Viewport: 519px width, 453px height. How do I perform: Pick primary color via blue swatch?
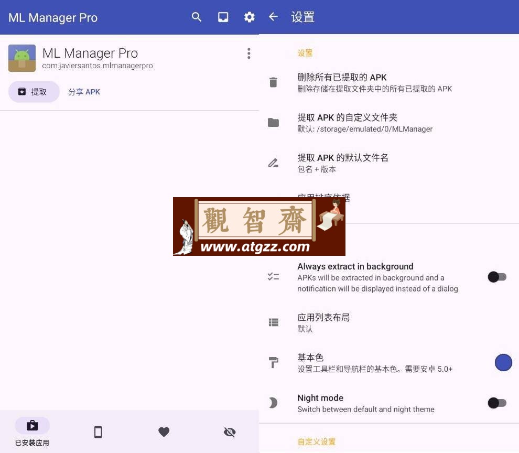(x=503, y=363)
